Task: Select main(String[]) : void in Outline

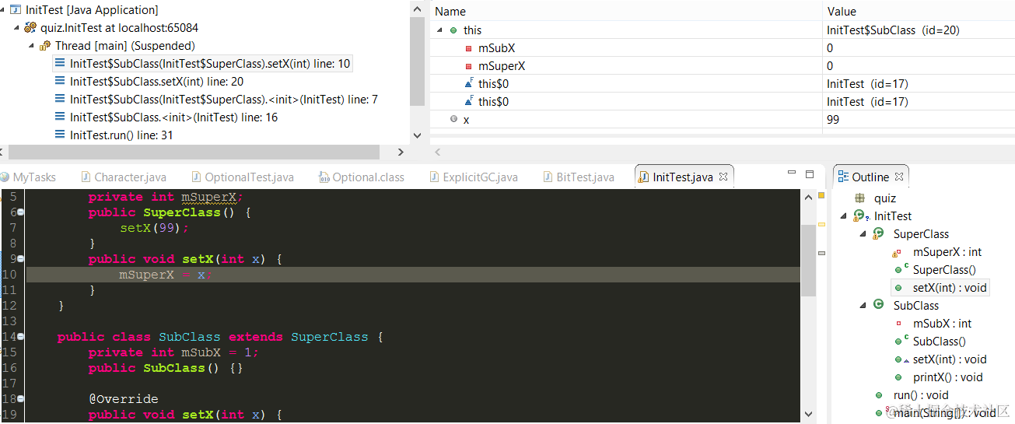Action: (x=944, y=413)
